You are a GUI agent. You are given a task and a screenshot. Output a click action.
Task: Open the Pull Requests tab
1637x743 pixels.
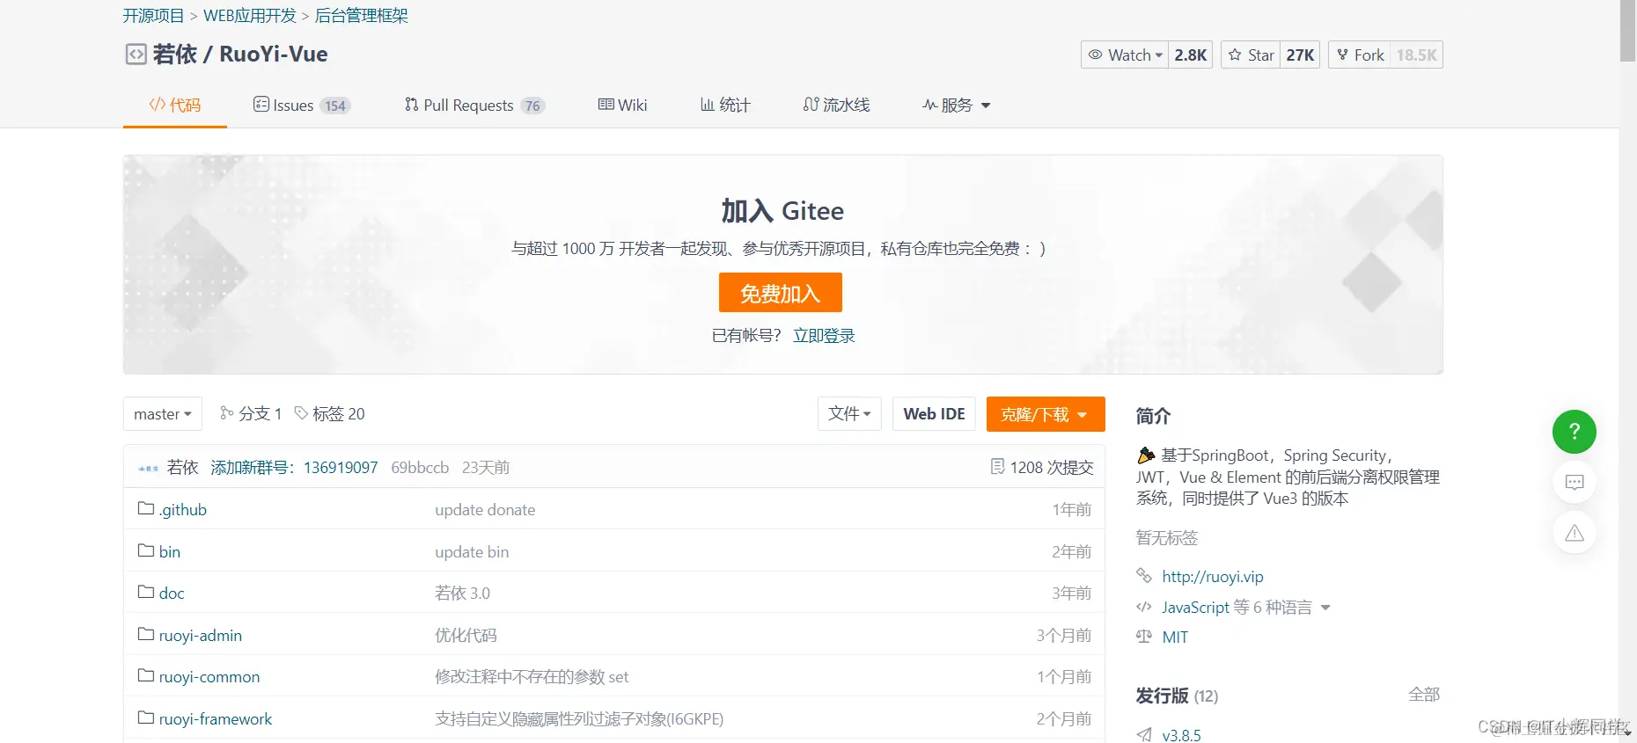click(474, 106)
